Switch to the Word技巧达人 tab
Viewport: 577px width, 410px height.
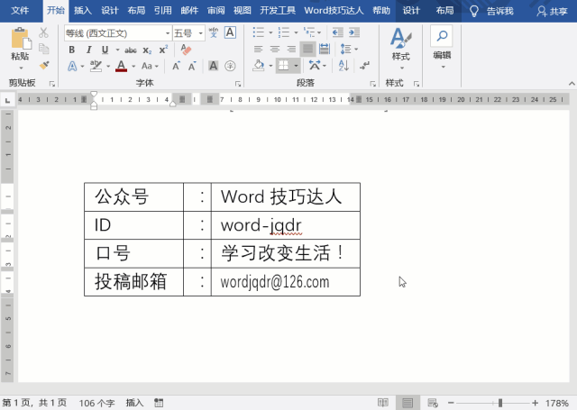pyautogui.click(x=334, y=10)
